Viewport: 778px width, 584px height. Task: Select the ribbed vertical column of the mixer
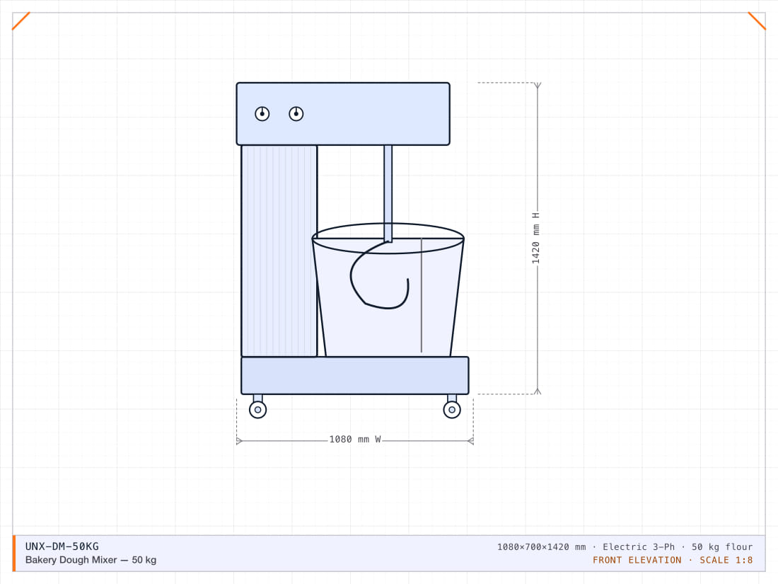coord(279,251)
